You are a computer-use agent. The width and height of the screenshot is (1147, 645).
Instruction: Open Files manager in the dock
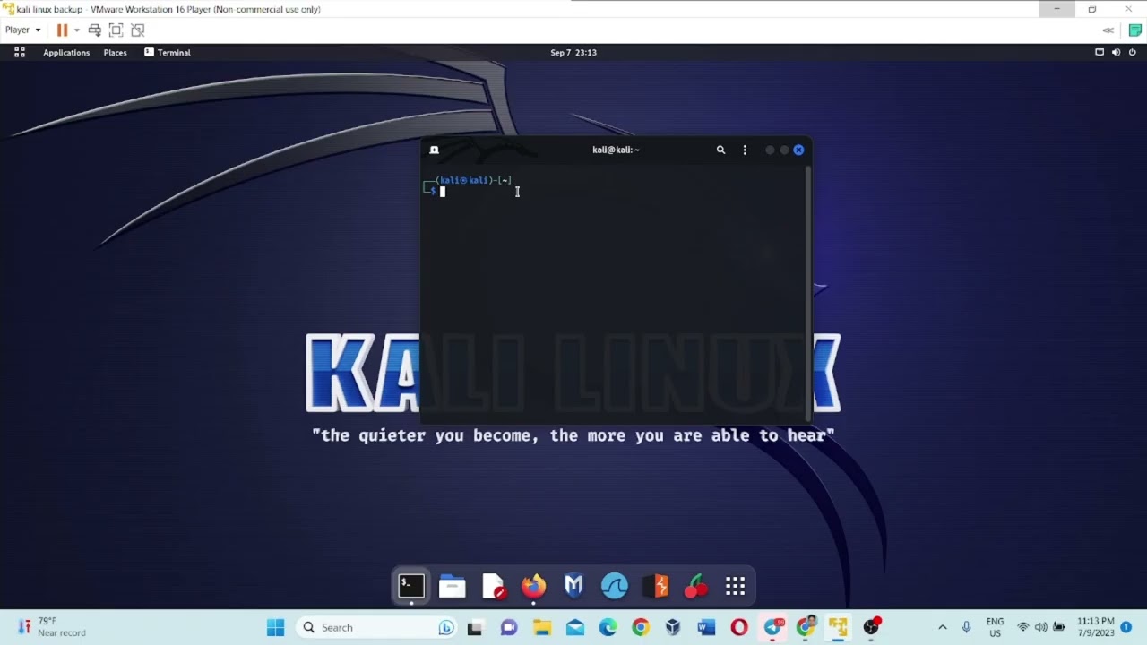coord(453,586)
